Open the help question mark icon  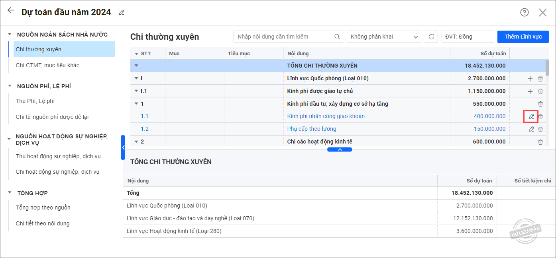point(524,12)
